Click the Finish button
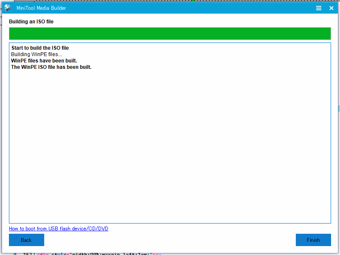 [x=313, y=240]
